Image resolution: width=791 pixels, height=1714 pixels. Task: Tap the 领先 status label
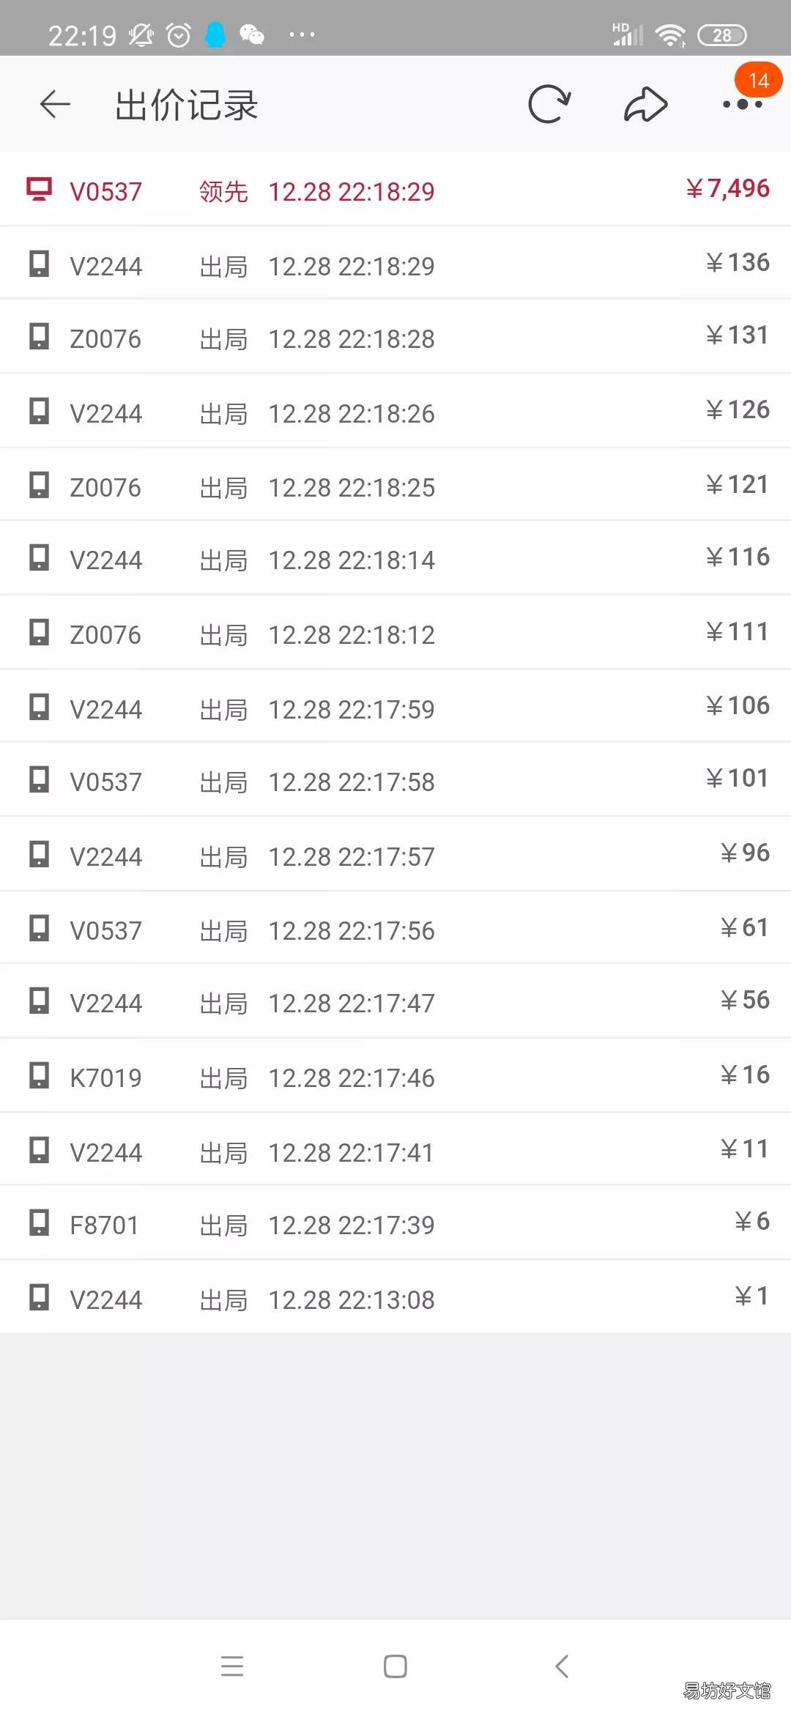[x=223, y=191]
